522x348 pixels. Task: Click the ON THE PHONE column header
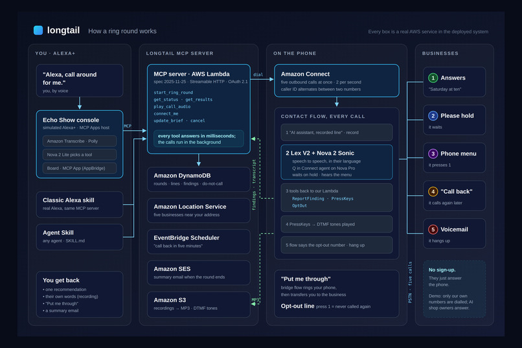295,53
